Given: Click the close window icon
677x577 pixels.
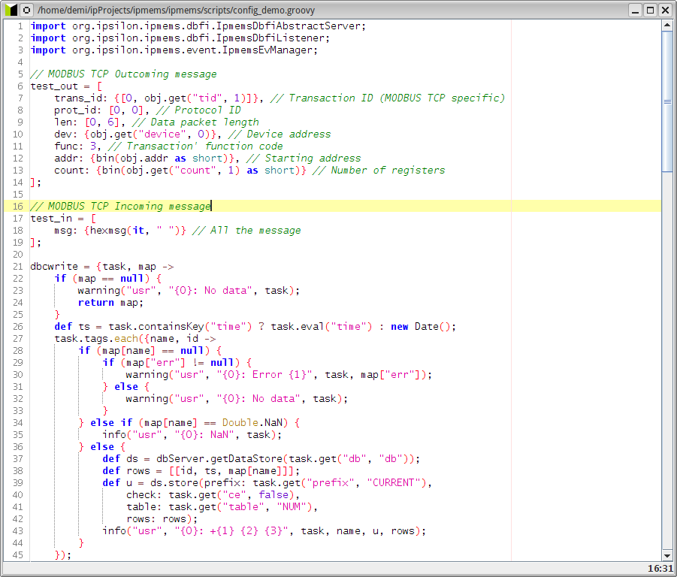Looking at the screenshot, I should point(665,10).
